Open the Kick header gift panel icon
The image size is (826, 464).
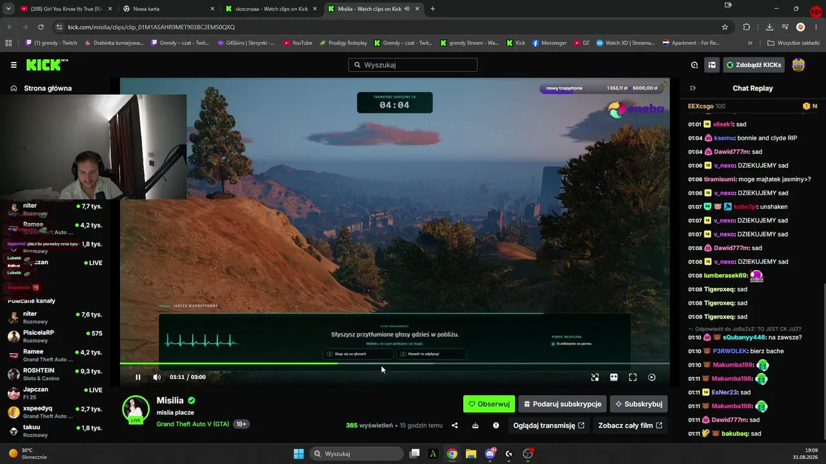point(712,65)
